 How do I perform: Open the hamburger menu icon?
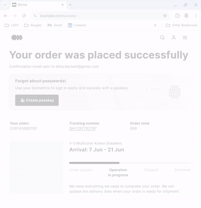(x=185, y=38)
